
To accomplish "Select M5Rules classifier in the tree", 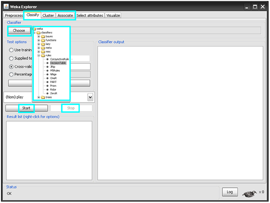I will [x=55, y=71].
